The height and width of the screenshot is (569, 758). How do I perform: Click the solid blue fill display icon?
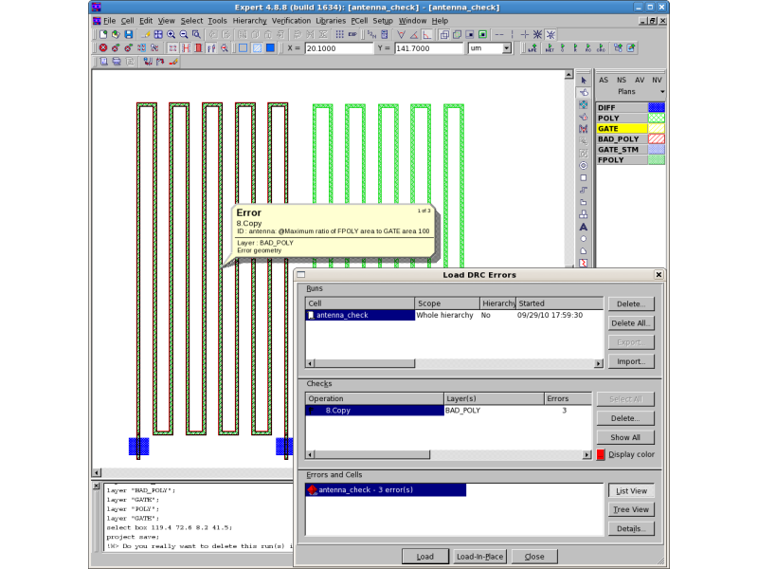[270, 47]
